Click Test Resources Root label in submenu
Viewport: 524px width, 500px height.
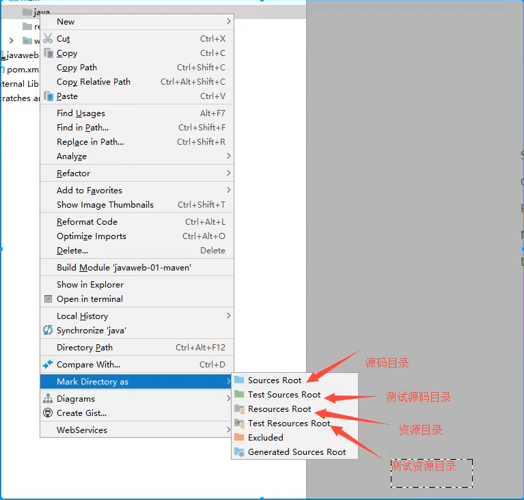point(289,423)
